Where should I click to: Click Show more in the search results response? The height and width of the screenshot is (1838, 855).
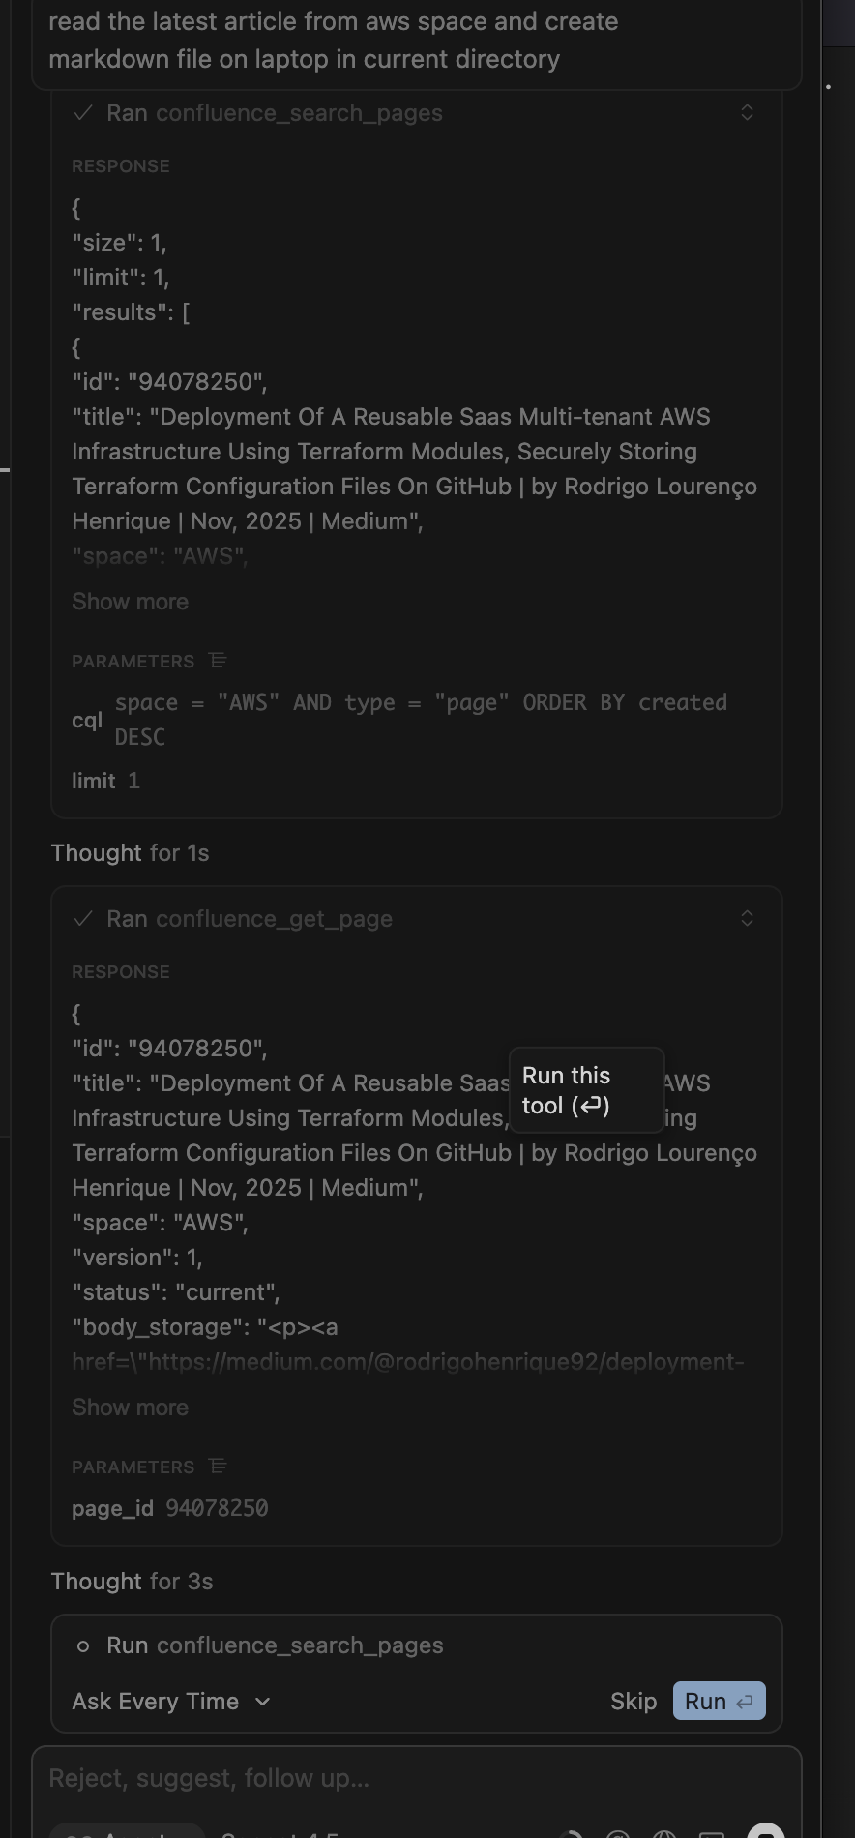click(x=130, y=601)
